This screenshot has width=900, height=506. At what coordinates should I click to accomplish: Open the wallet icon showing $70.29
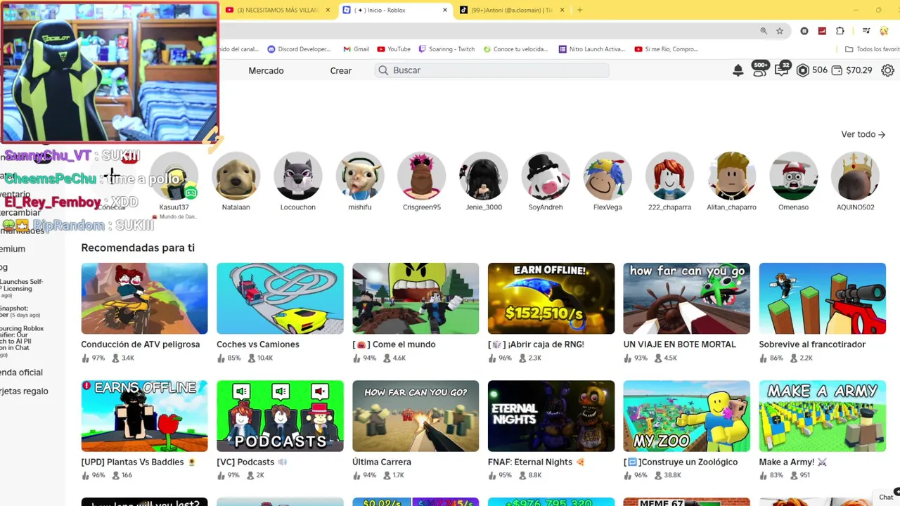pos(837,70)
